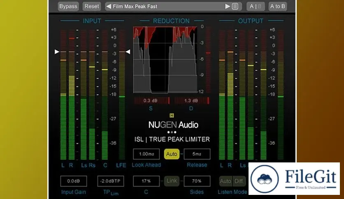The image size is (344, 199).
Task: Copy settings with A to B
Action: [277, 6]
